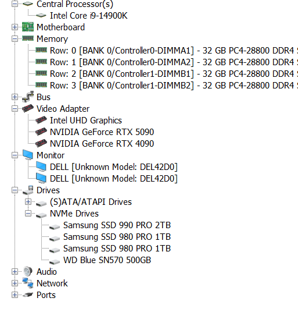Screen dimensions: 298x312
Task: Collapse the Video Adapter node
Action: click(x=15, y=109)
